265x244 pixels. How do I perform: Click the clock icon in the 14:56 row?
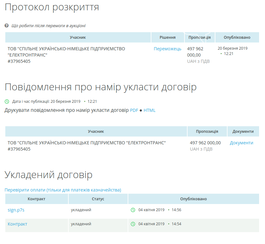133,210
